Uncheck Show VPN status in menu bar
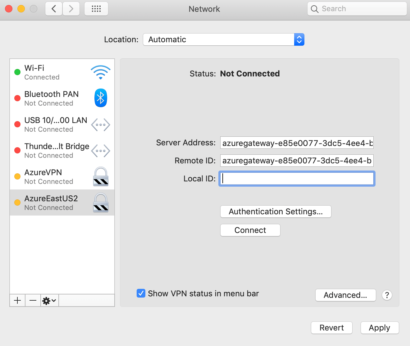This screenshot has height=346, width=410. [x=141, y=293]
